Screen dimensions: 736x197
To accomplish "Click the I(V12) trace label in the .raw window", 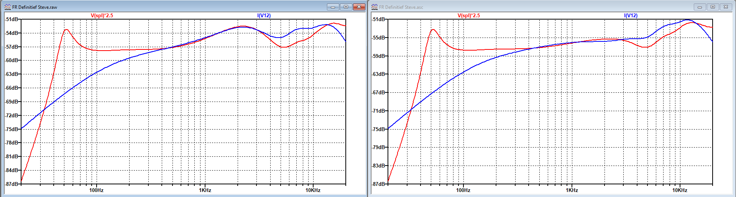I will tap(264, 16).
